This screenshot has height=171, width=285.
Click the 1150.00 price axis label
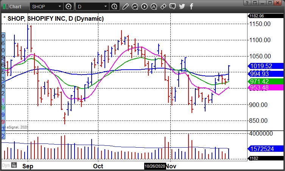coord(260,24)
